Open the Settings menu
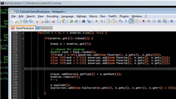Screen dimensions: 176x99 (x=81, y=16)
